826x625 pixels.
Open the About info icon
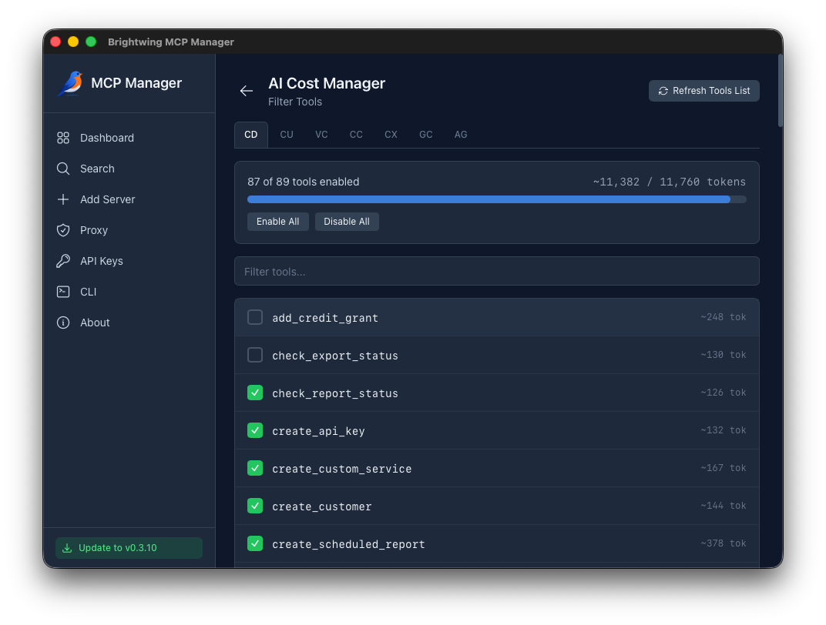pos(62,323)
